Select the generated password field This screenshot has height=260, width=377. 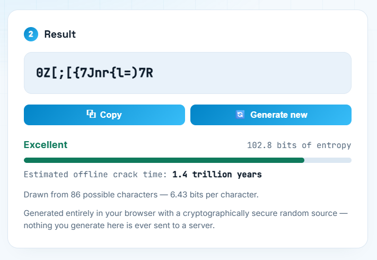pyautogui.click(x=188, y=73)
